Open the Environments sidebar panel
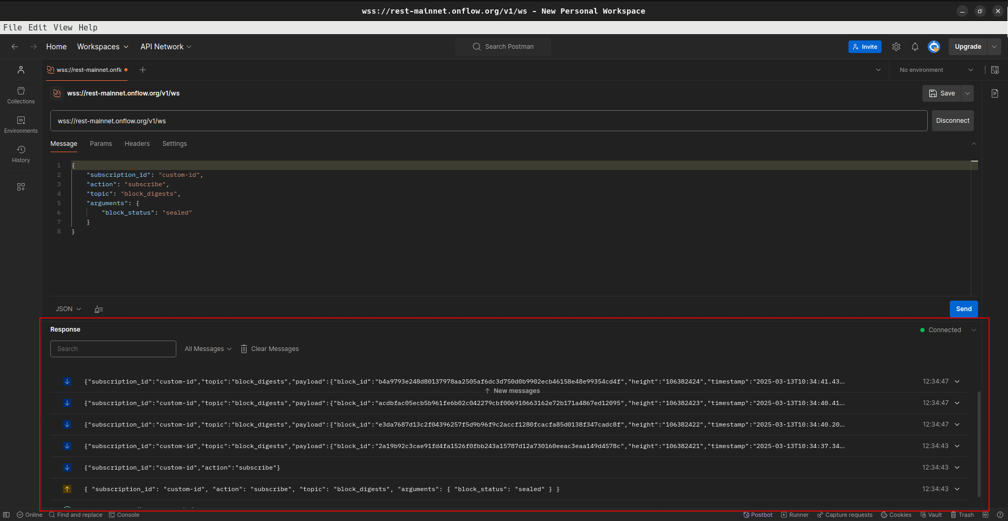The image size is (1008, 521). click(x=21, y=124)
